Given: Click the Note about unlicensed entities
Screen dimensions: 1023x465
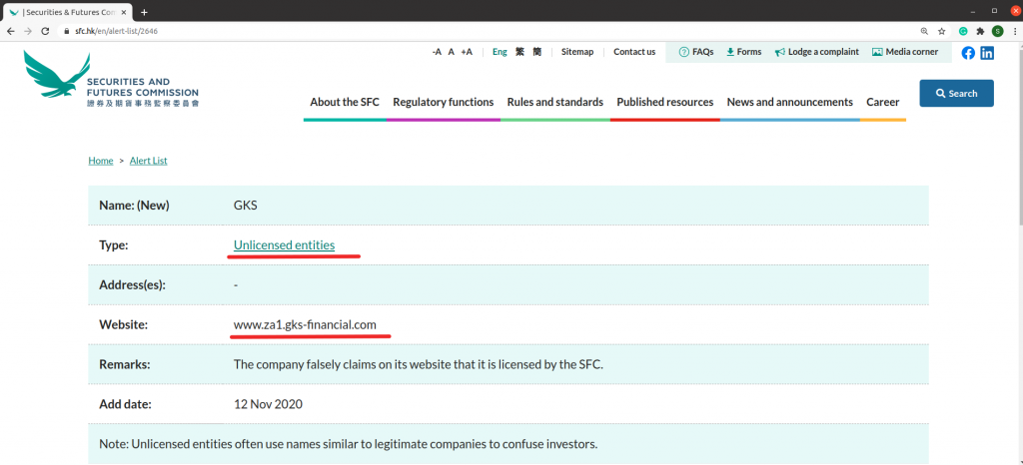Looking at the screenshot, I should (x=349, y=444).
